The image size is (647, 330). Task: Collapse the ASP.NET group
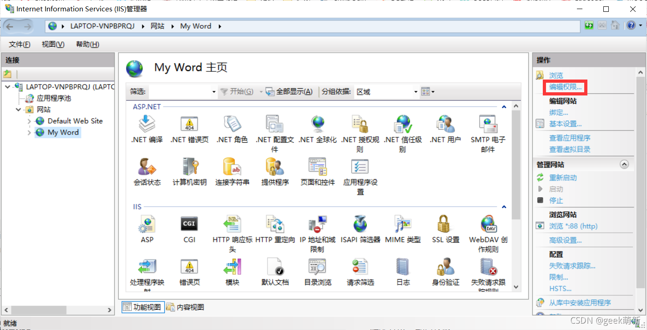pyautogui.click(x=504, y=107)
